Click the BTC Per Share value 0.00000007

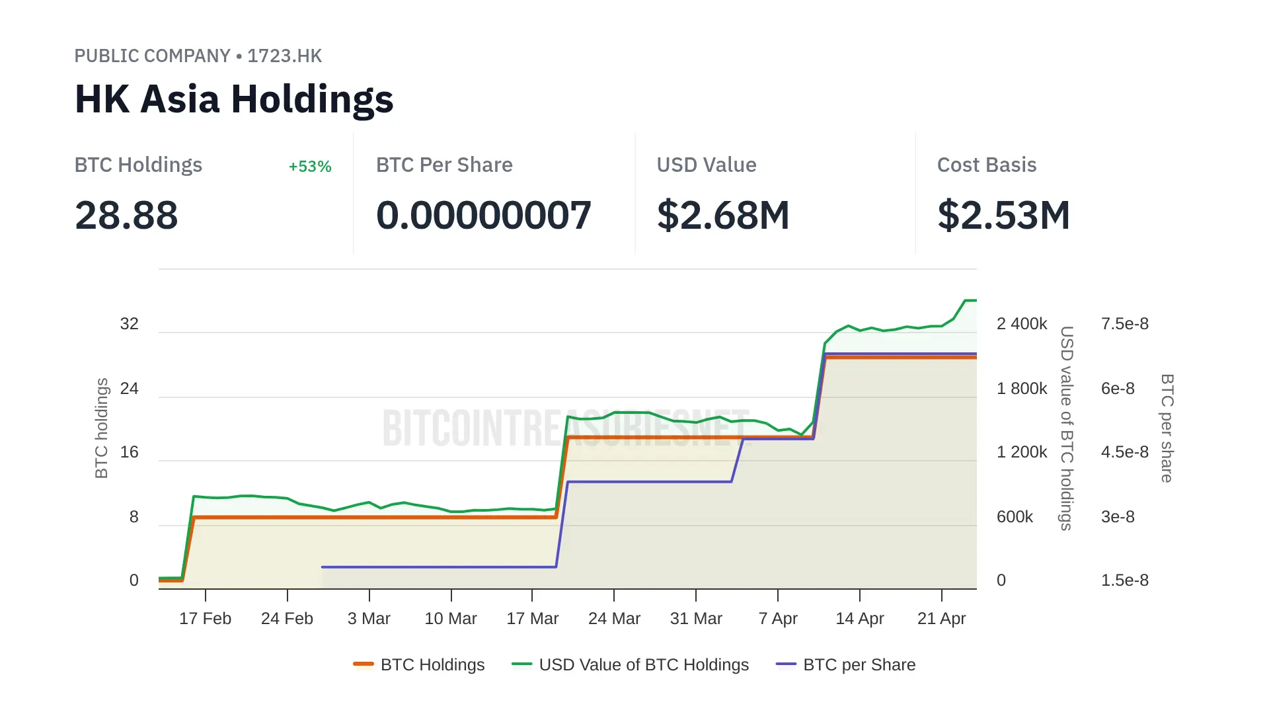click(483, 216)
